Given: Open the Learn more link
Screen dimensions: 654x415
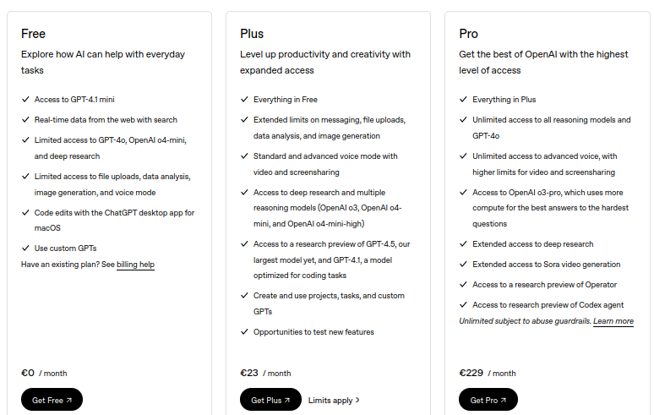Looking at the screenshot, I should pos(613,321).
